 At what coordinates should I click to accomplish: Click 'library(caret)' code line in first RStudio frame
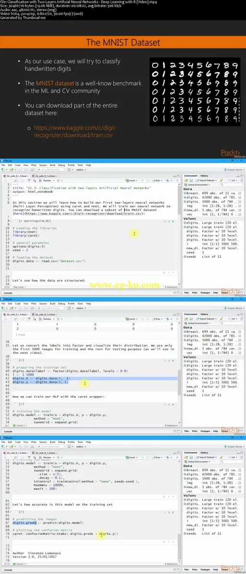(26, 235)
